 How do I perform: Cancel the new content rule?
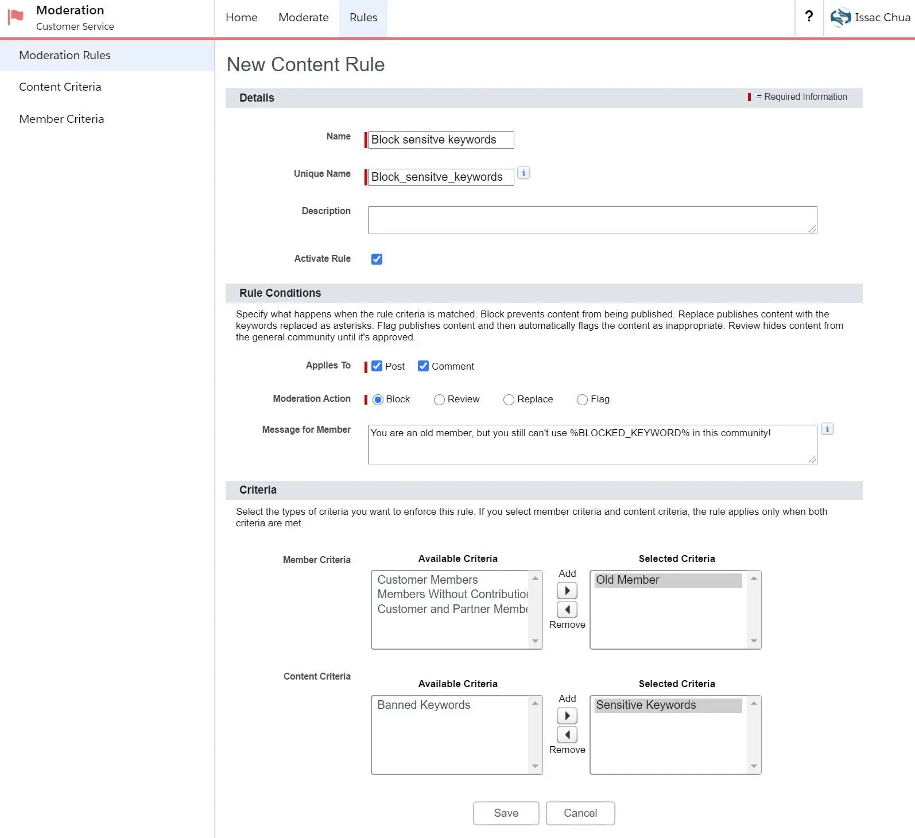580,813
